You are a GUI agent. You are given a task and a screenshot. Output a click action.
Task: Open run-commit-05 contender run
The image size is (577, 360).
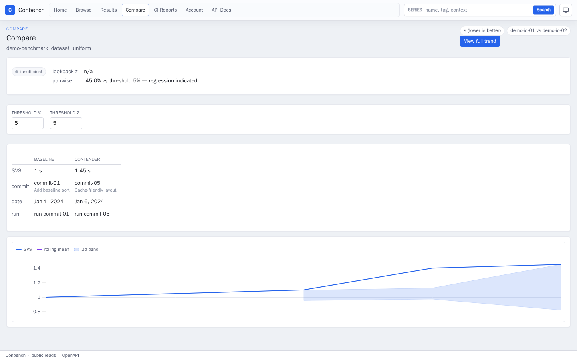92,214
